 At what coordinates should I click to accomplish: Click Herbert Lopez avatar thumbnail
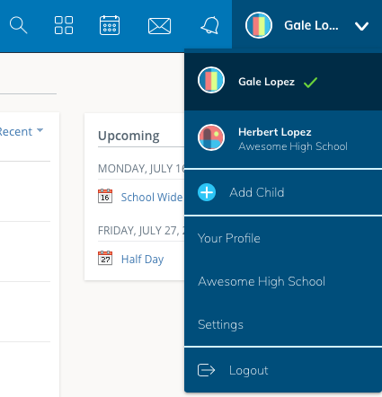(211, 137)
